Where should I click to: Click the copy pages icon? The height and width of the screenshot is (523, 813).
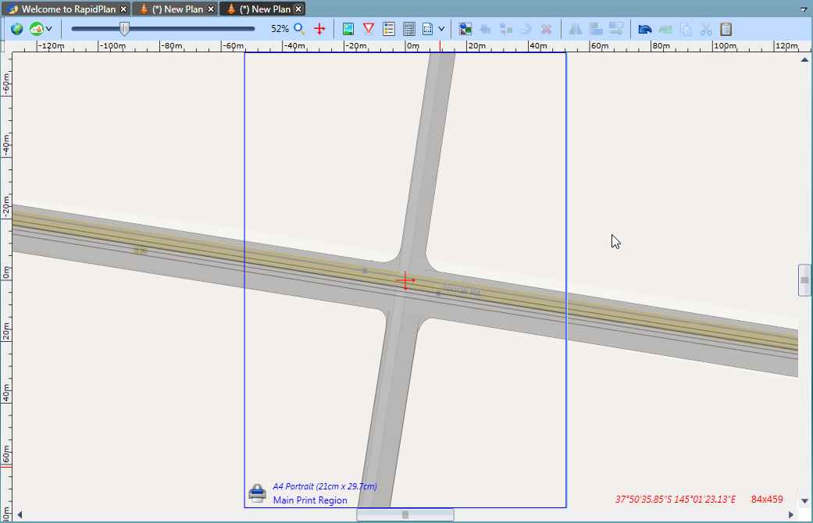coord(686,29)
